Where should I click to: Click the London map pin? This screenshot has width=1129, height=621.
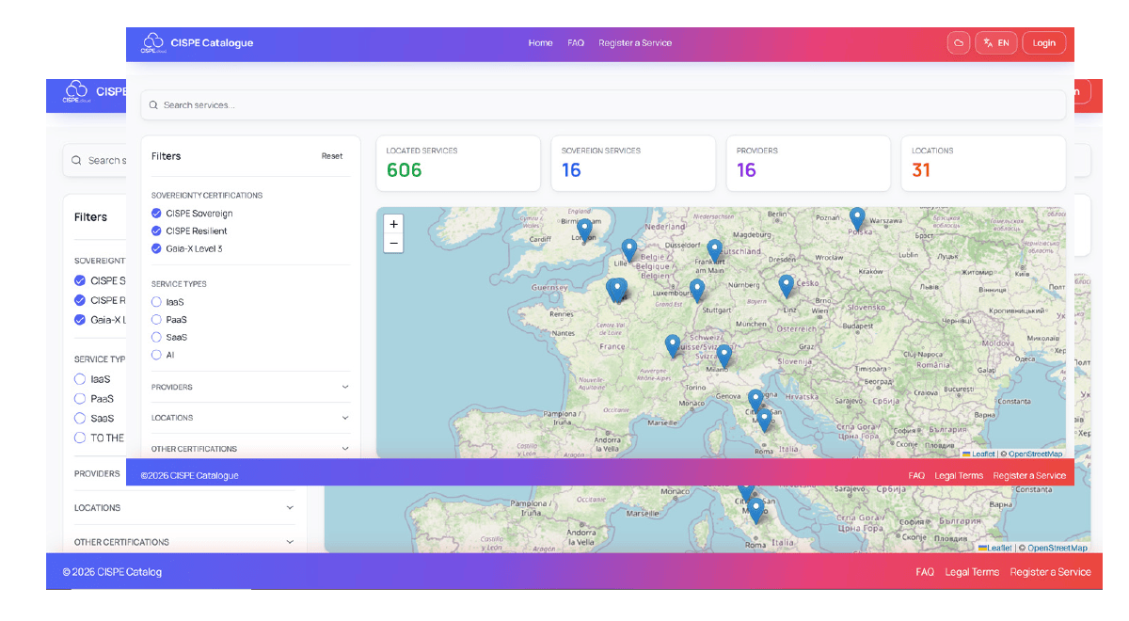[x=584, y=229]
